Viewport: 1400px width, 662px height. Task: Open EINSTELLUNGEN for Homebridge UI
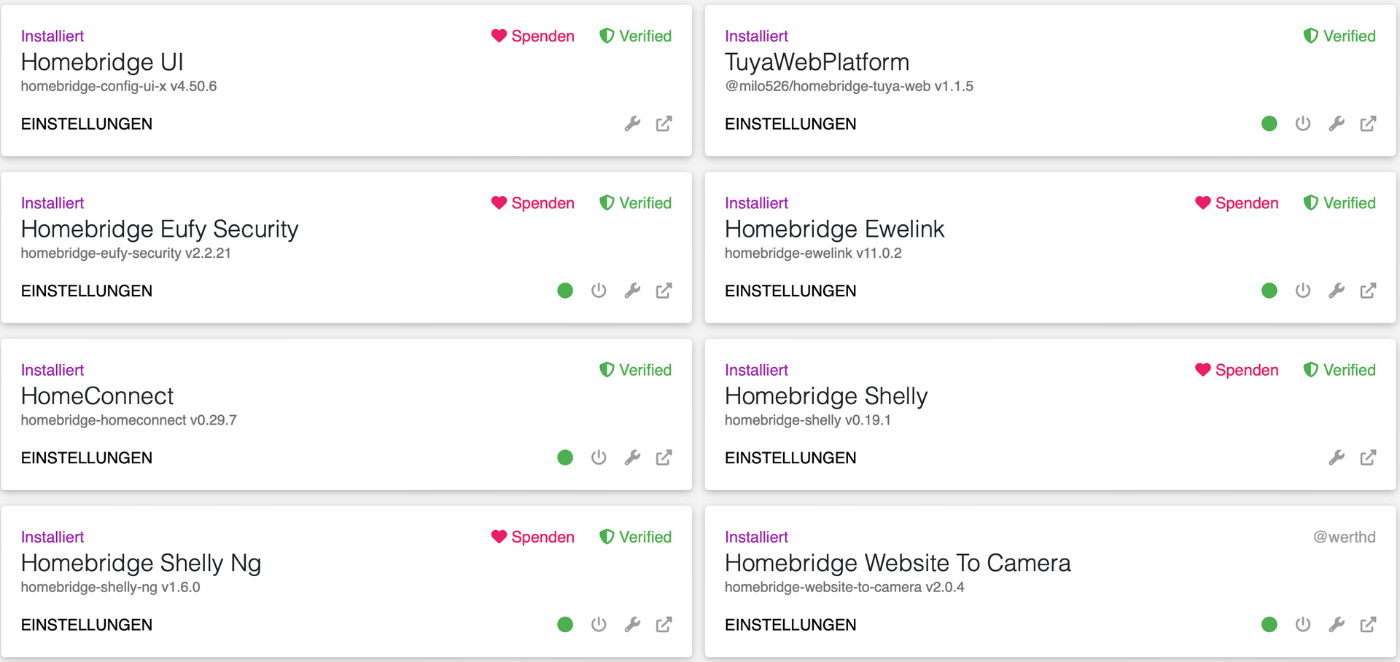[87, 124]
